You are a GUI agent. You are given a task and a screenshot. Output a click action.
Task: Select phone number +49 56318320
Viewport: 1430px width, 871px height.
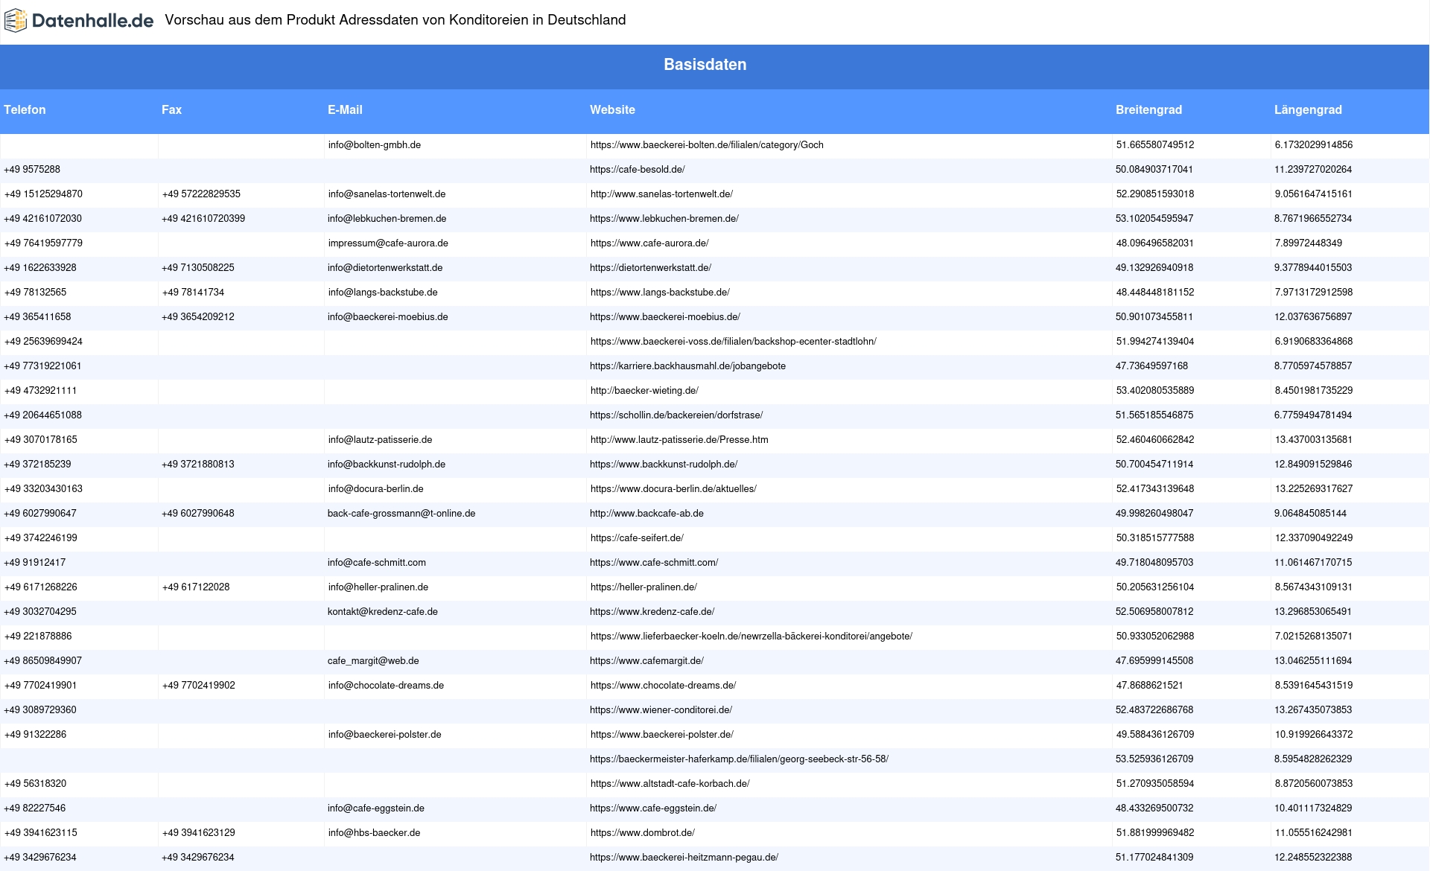(35, 784)
